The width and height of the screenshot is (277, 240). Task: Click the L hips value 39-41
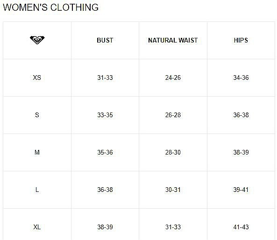[241, 190]
